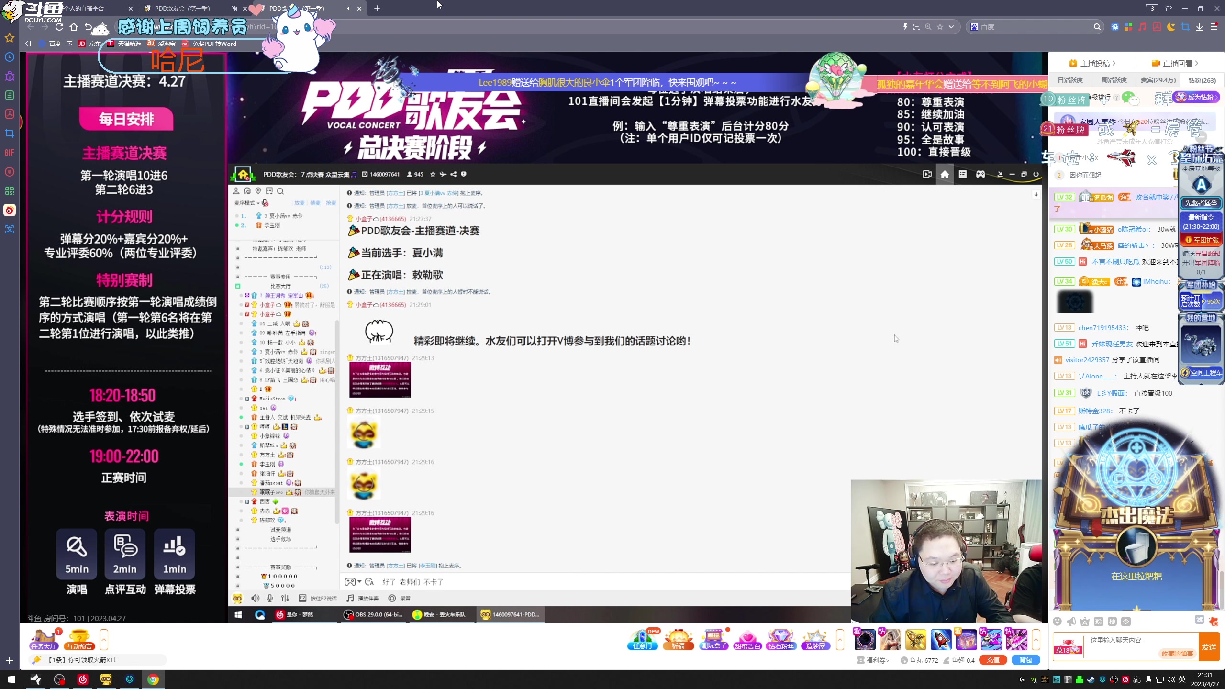
Task: Toggle the 粉 chat option icon
Action: click(1099, 622)
